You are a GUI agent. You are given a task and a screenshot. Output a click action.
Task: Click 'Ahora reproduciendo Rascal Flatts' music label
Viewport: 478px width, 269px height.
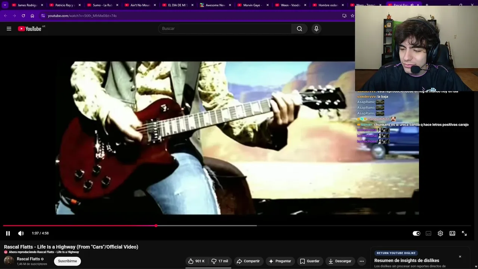pos(44,252)
